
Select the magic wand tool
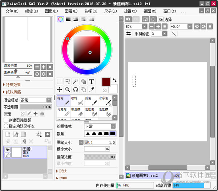[76, 81]
